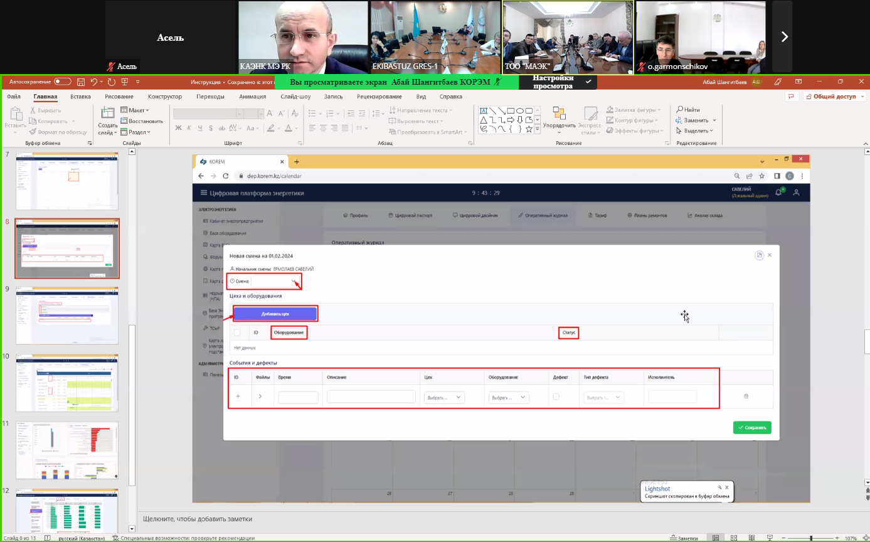Start slideshow from the quick access toolbar
Viewport: 870px width, 542px height.
pyautogui.click(x=124, y=82)
